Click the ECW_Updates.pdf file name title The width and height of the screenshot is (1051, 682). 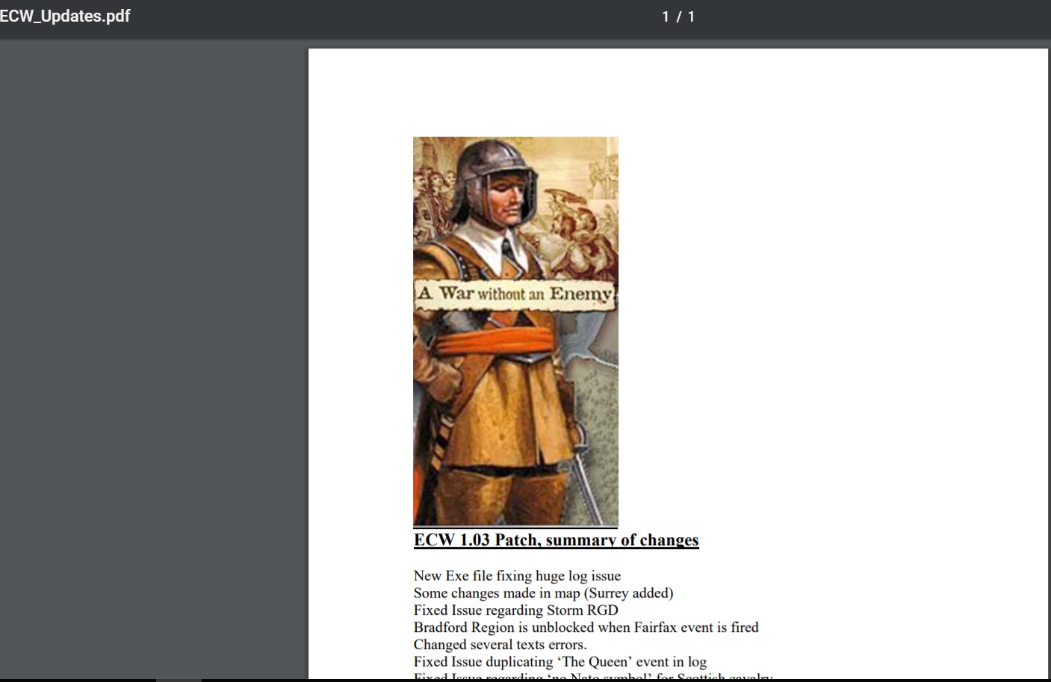[x=65, y=16]
